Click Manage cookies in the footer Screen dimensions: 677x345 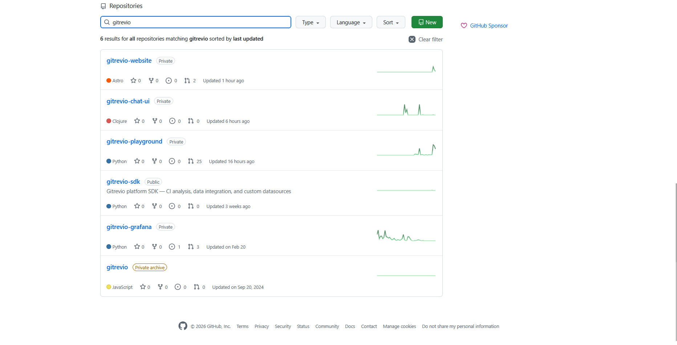click(x=400, y=326)
